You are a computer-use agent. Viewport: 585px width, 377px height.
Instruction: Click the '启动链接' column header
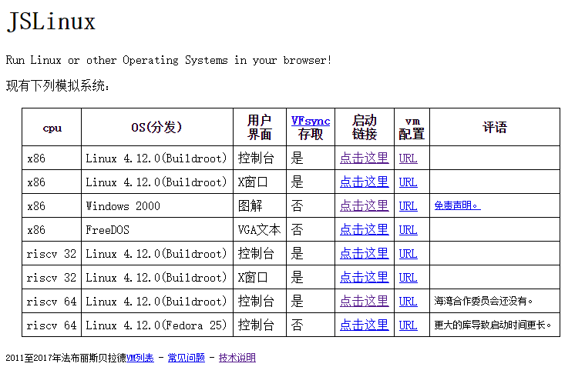[365, 128]
